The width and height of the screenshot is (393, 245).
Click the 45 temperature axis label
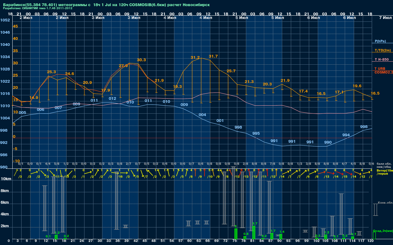[15, 26]
